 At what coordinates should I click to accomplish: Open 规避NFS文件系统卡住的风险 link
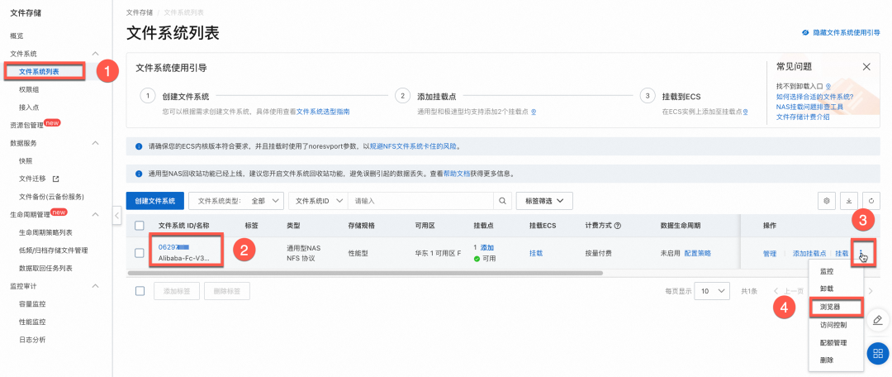412,146
